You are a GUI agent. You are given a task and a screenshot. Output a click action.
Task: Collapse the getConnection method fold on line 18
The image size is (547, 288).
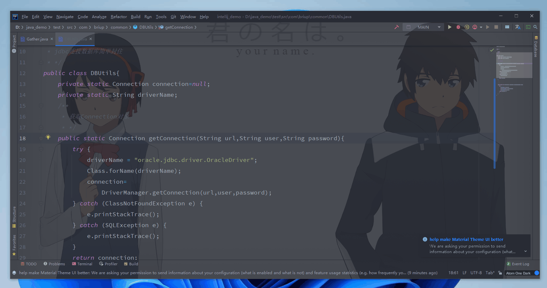pyautogui.click(x=41, y=138)
